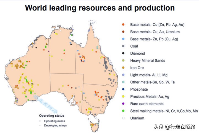Click the 头条 @行走在陌路 watermark text
The width and height of the screenshot is (199, 133).
[x=174, y=127]
